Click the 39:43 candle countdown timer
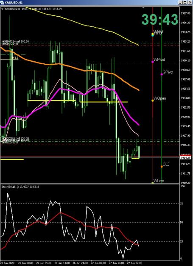Image resolution: width=193 pixels, height=266 pixels. click(x=160, y=19)
